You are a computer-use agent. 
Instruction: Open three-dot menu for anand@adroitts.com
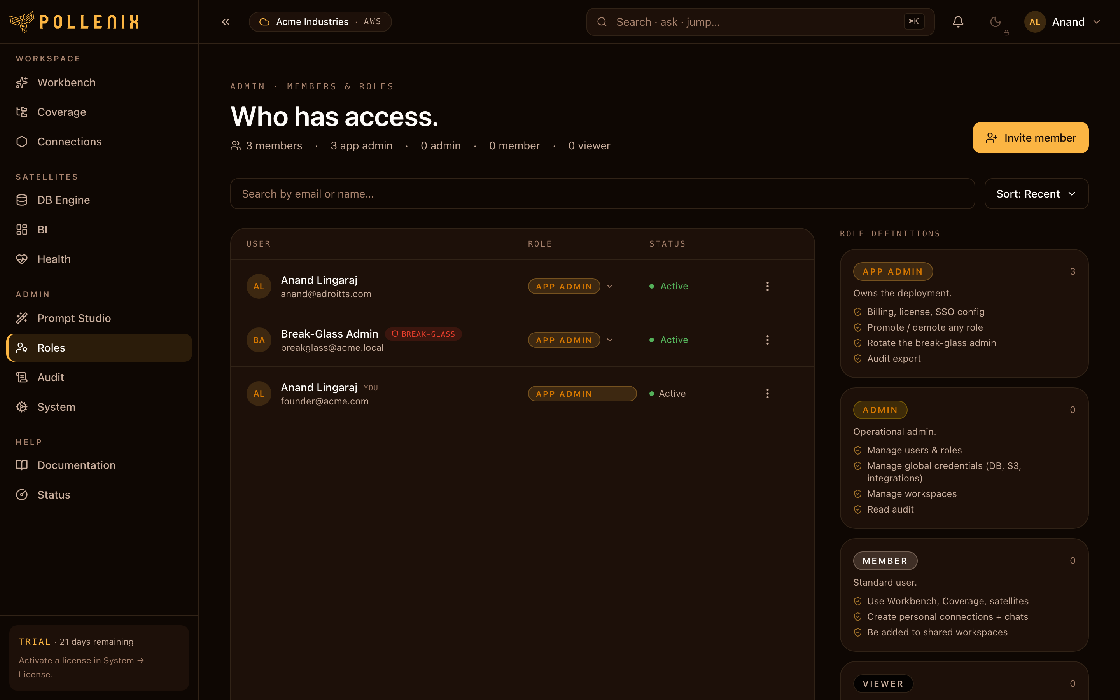(767, 286)
